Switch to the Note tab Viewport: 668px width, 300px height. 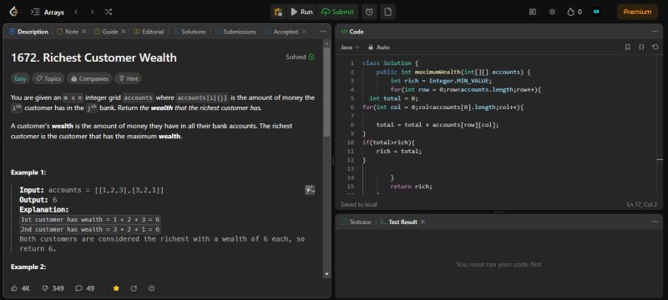[x=68, y=32]
